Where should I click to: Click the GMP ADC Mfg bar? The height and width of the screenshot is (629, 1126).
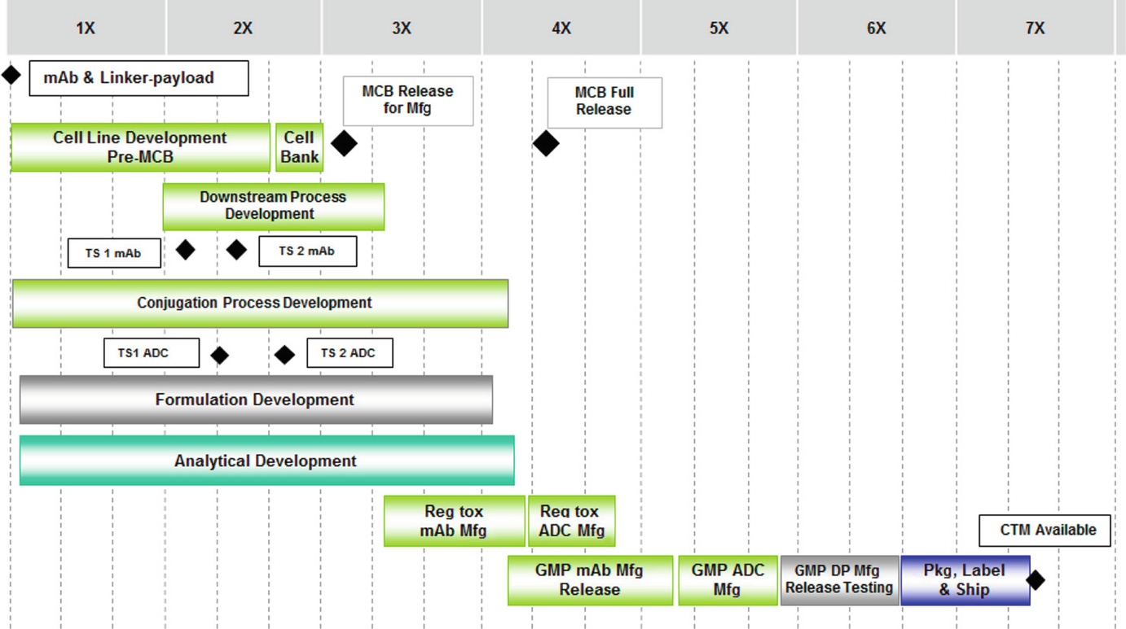point(726,579)
